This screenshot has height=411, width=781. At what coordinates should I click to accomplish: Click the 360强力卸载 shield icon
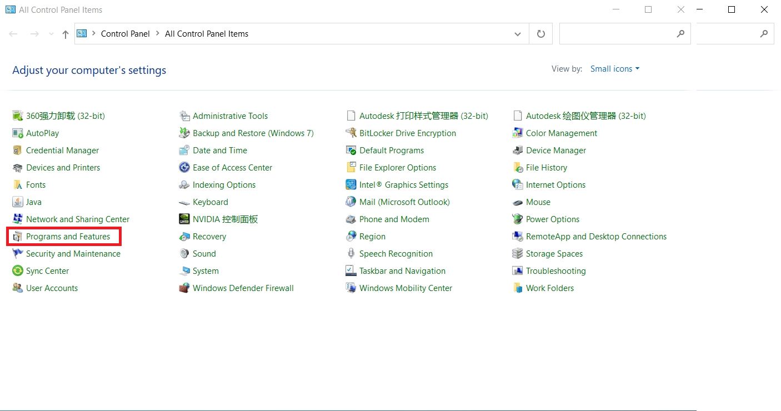17,116
